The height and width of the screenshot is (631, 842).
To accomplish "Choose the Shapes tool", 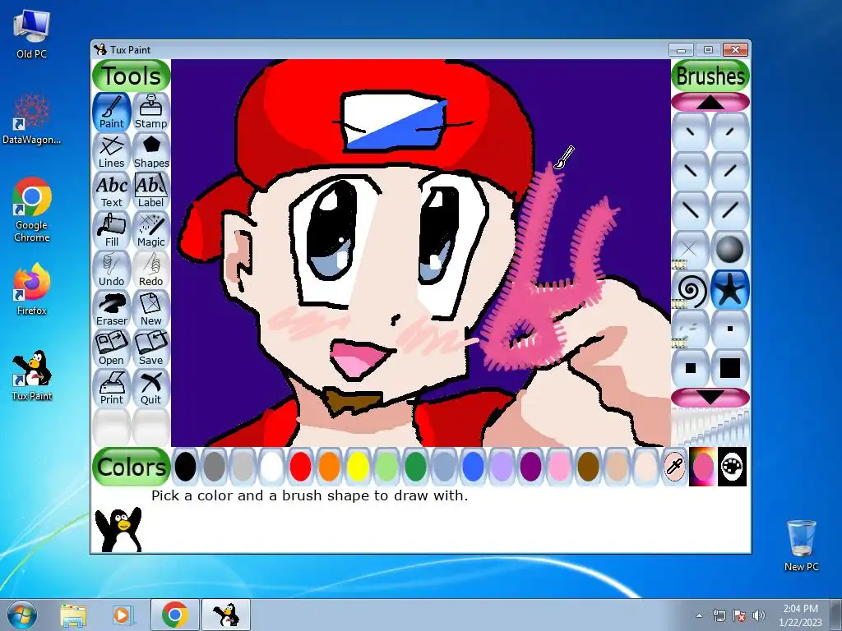I will click(151, 151).
